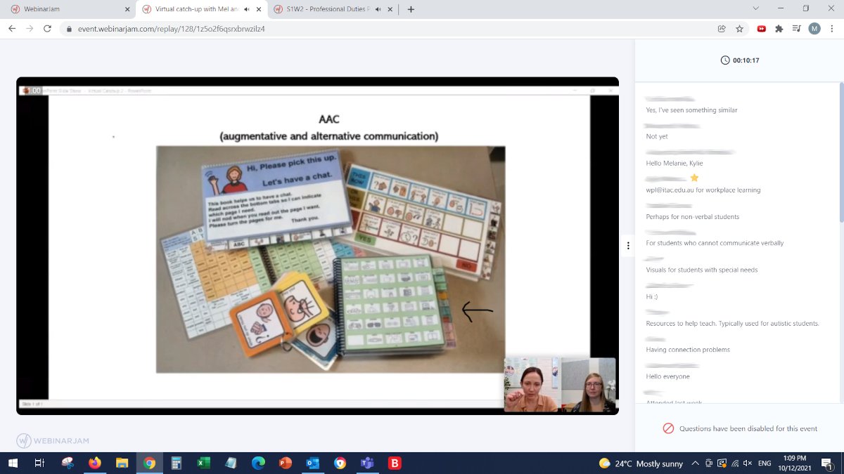Mute the S1W2 Professional Duties tab audio icon
Viewport: 844px width, 474px height.
(x=378, y=9)
